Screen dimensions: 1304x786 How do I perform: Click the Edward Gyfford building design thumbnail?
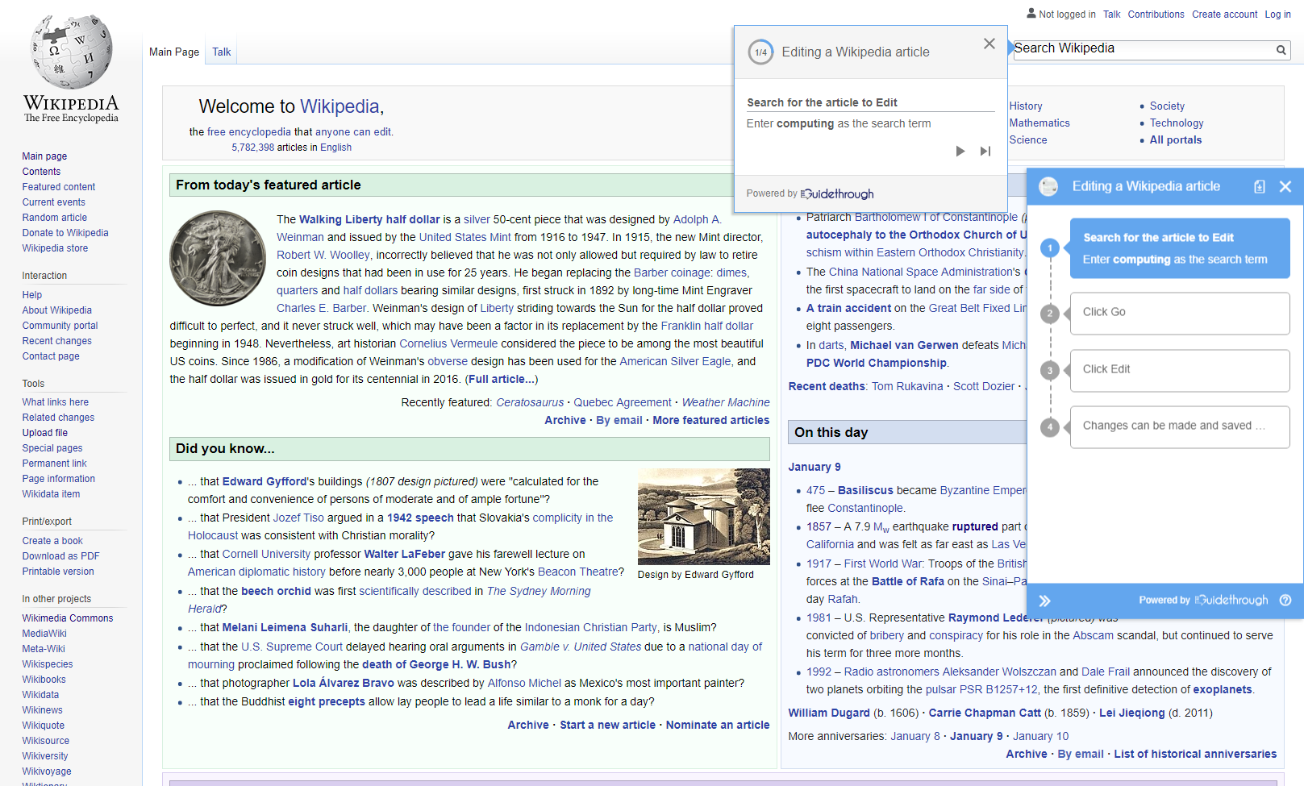704,517
